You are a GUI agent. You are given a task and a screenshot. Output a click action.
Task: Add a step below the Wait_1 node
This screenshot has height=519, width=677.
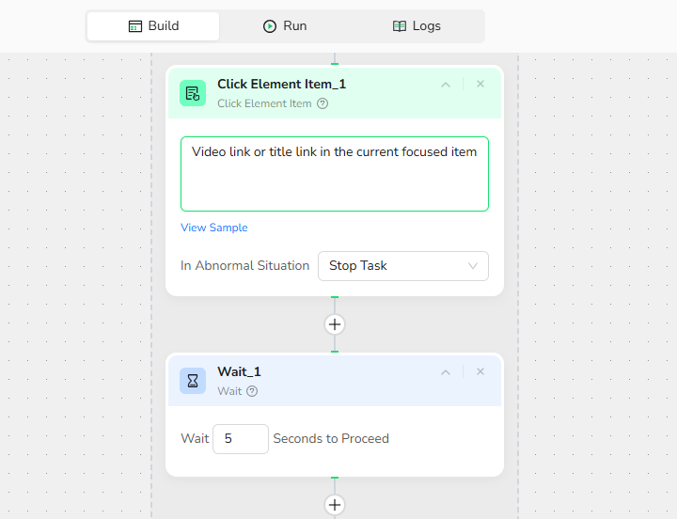[335, 505]
